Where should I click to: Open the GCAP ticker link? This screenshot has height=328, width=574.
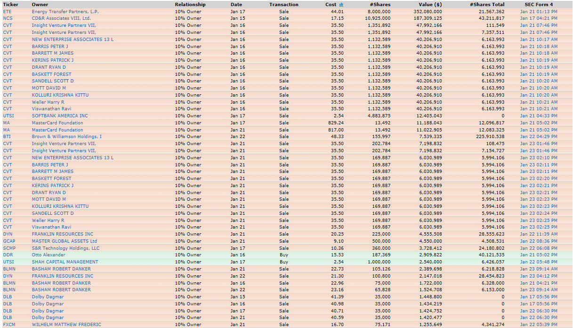pos(9,241)
